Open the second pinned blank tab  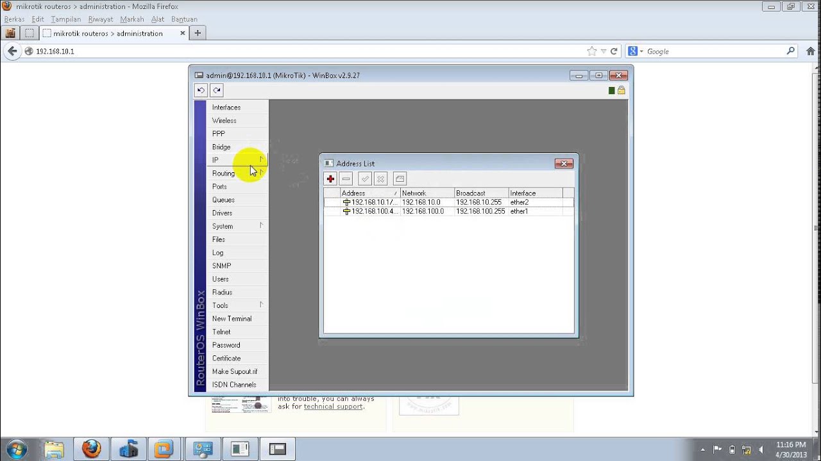click(30, 33)
